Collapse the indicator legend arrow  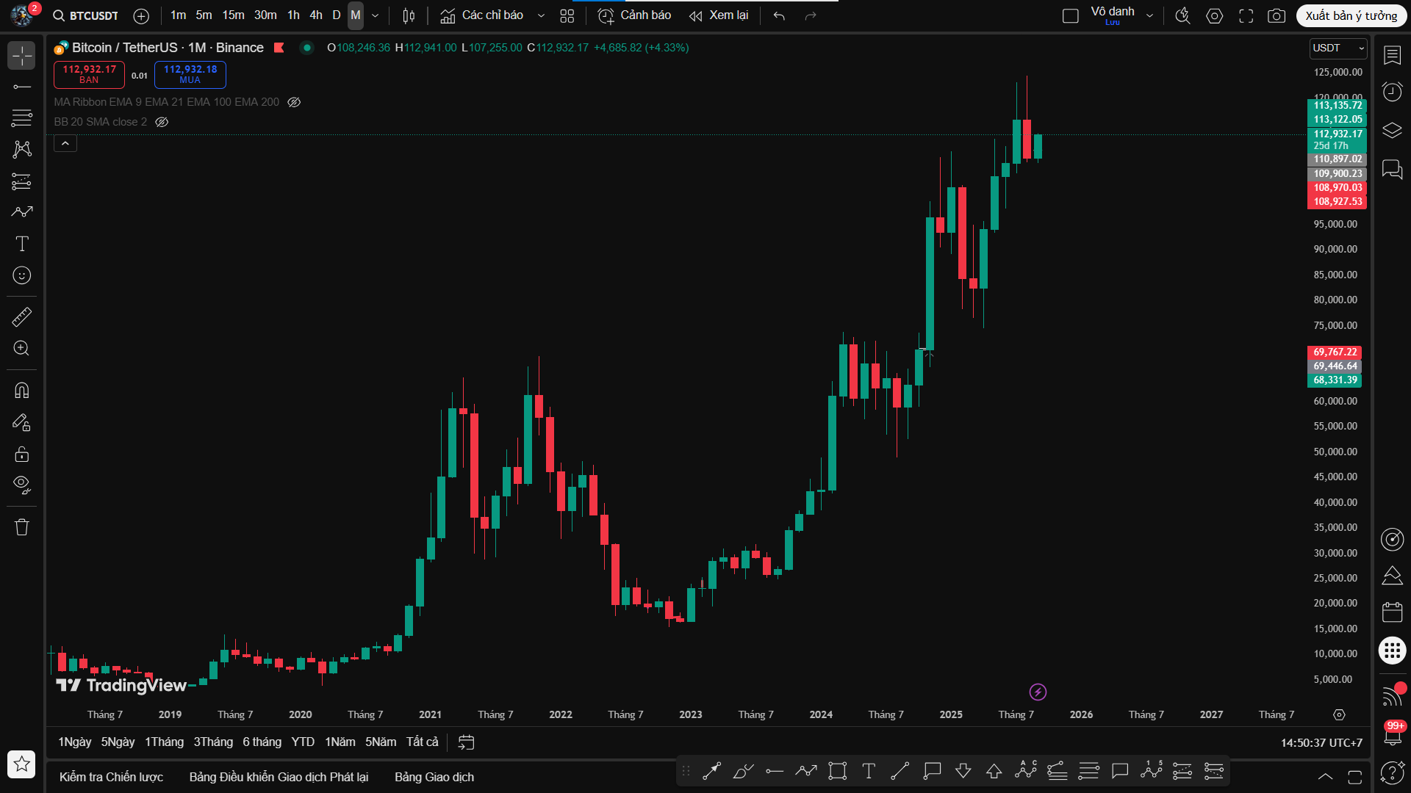point(65,143)
